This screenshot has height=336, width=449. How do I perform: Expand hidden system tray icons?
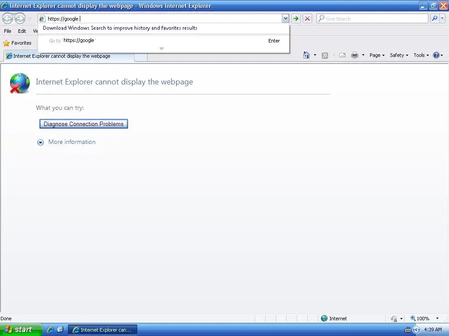[416, 330]
